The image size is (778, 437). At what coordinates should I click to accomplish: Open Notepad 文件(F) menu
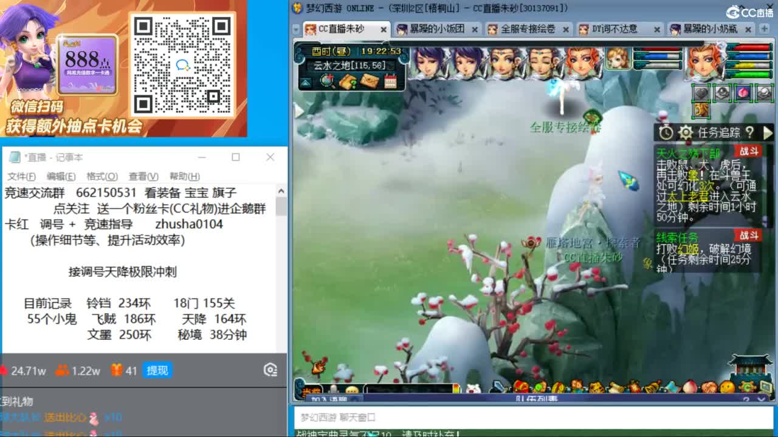(x=21, y=176)
